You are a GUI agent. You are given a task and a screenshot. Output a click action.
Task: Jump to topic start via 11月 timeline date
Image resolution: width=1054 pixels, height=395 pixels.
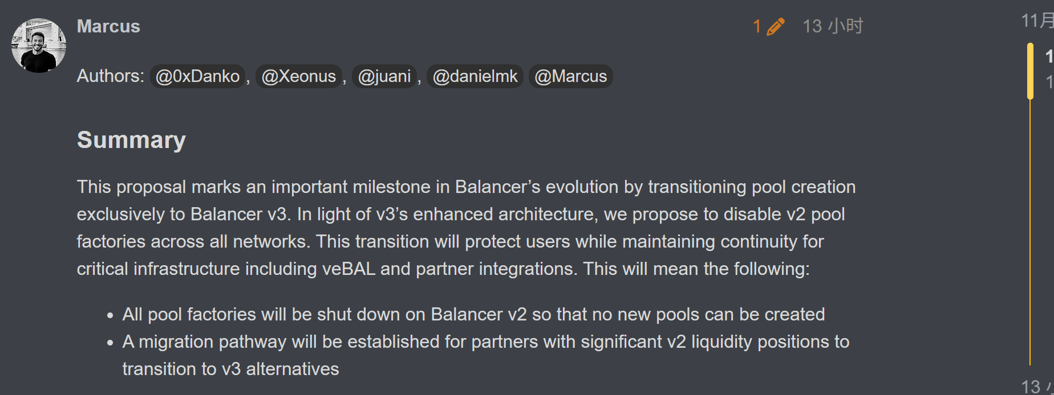pos(1037,20)
